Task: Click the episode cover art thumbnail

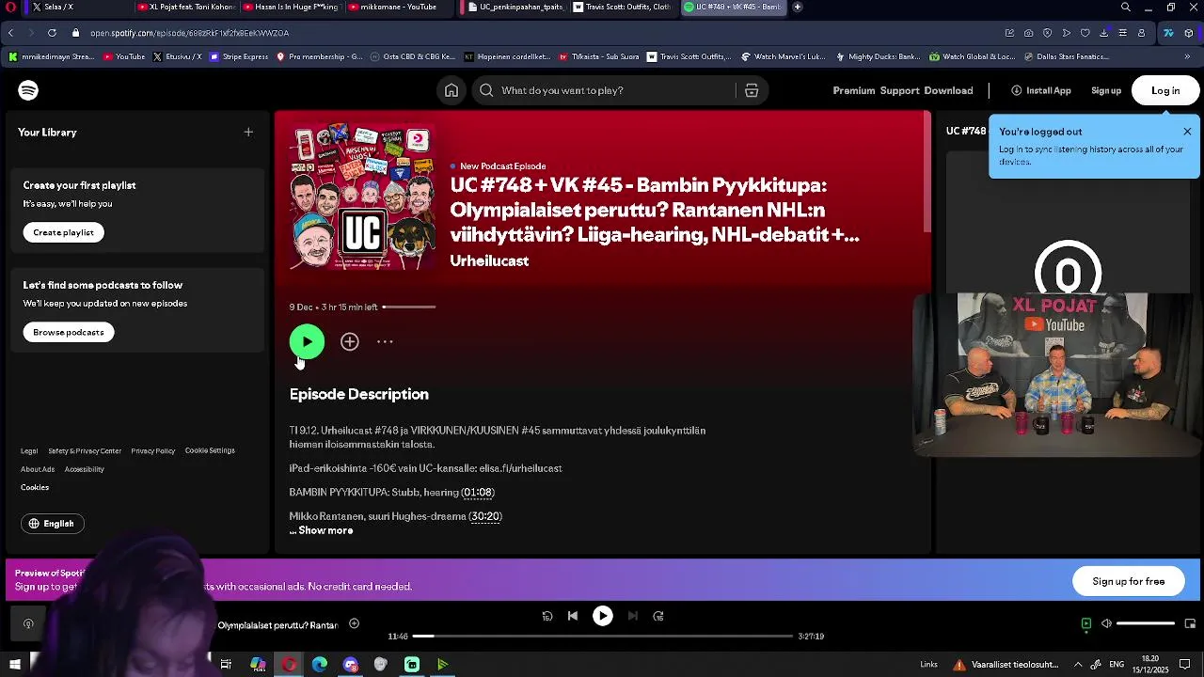Action: coord(362,197)
